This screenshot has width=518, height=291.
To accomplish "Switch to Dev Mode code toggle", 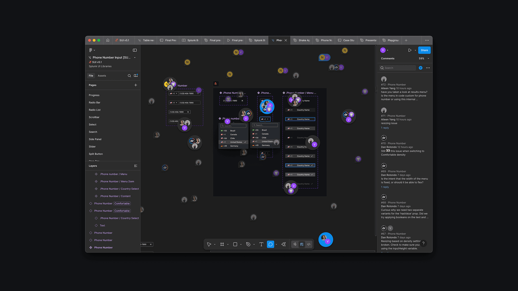I will click(309, 244).
